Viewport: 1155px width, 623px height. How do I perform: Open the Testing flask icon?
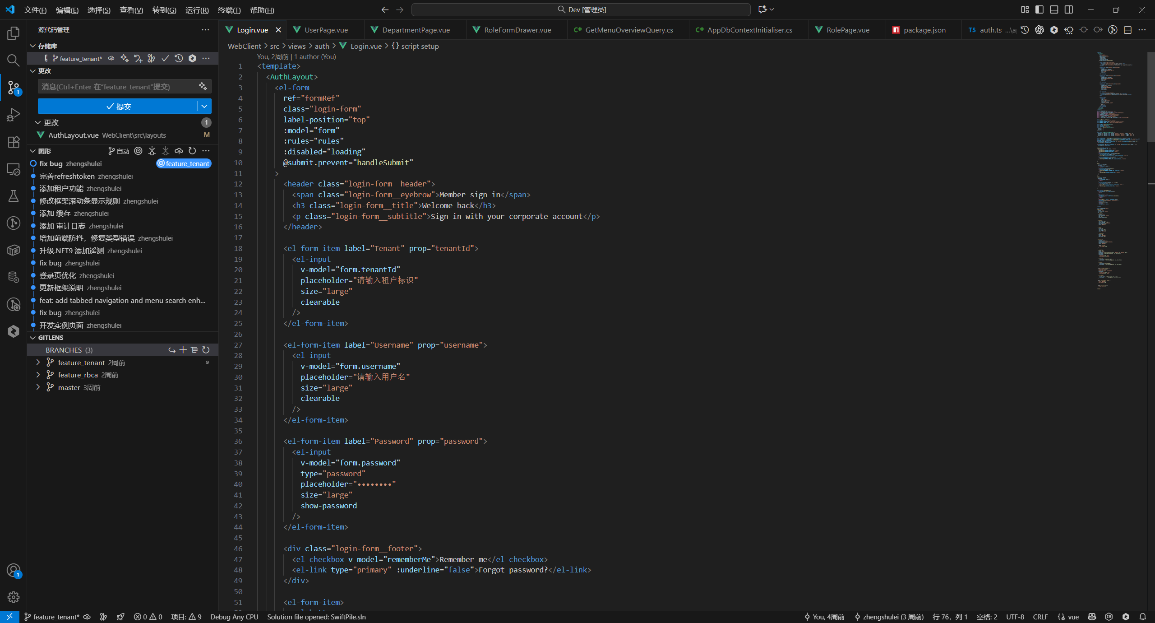click(x=14, y=196)
